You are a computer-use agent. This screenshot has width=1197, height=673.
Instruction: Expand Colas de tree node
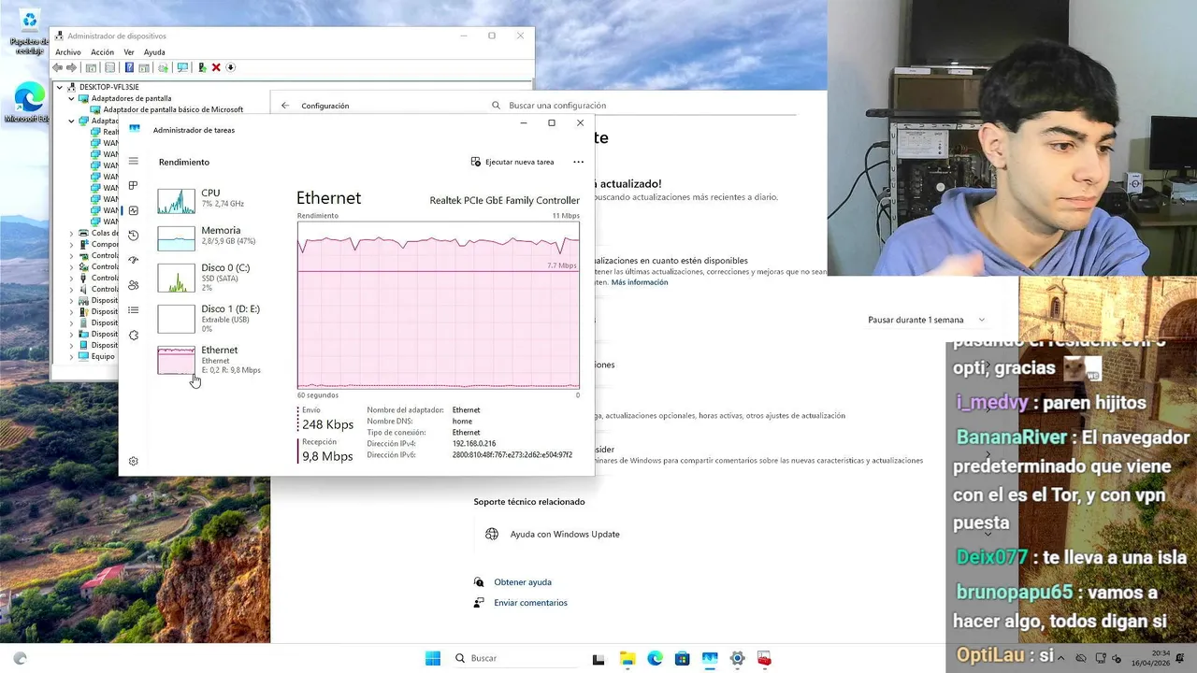71,233
